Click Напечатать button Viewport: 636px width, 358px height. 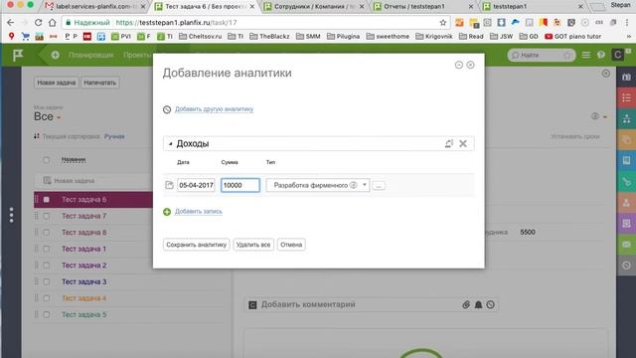[x=99, y=83]
